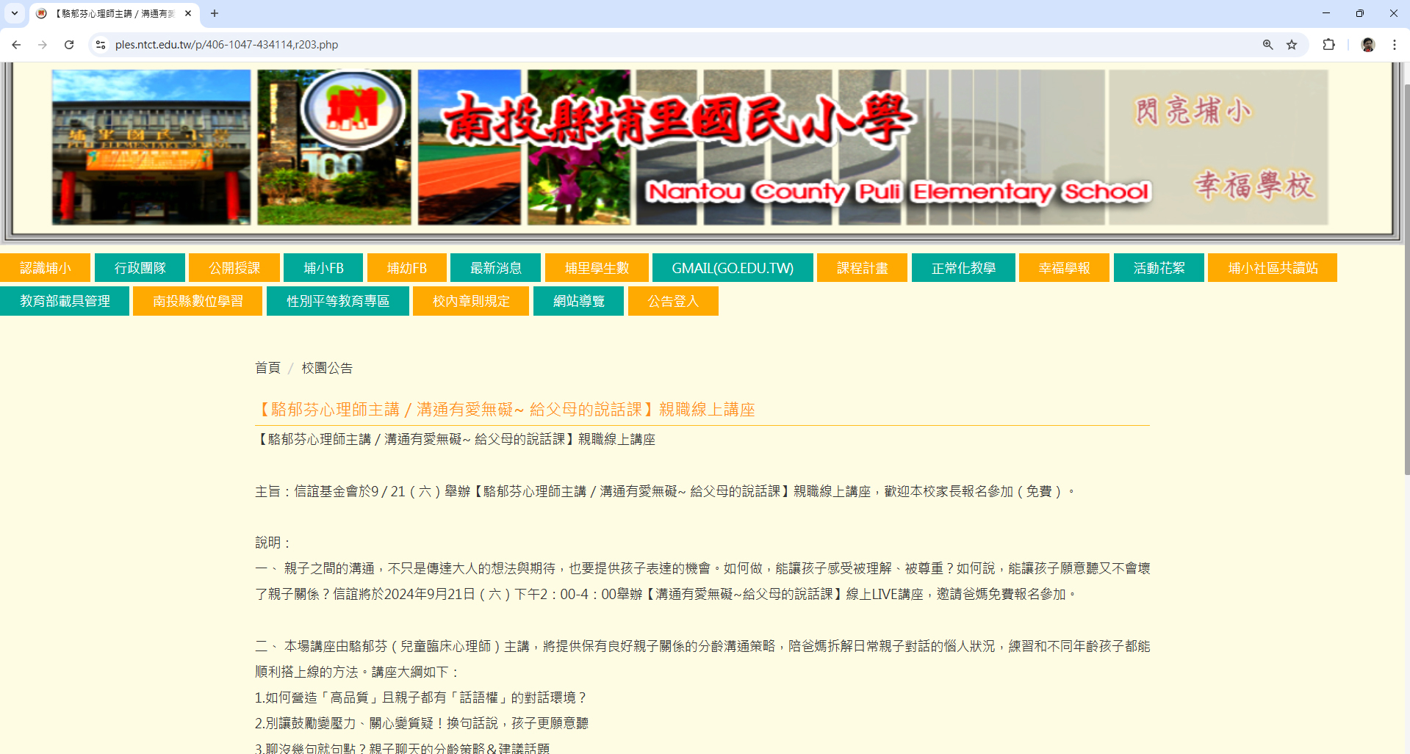Close the current browser tab

pyautogui.click(x=188, y=13)
